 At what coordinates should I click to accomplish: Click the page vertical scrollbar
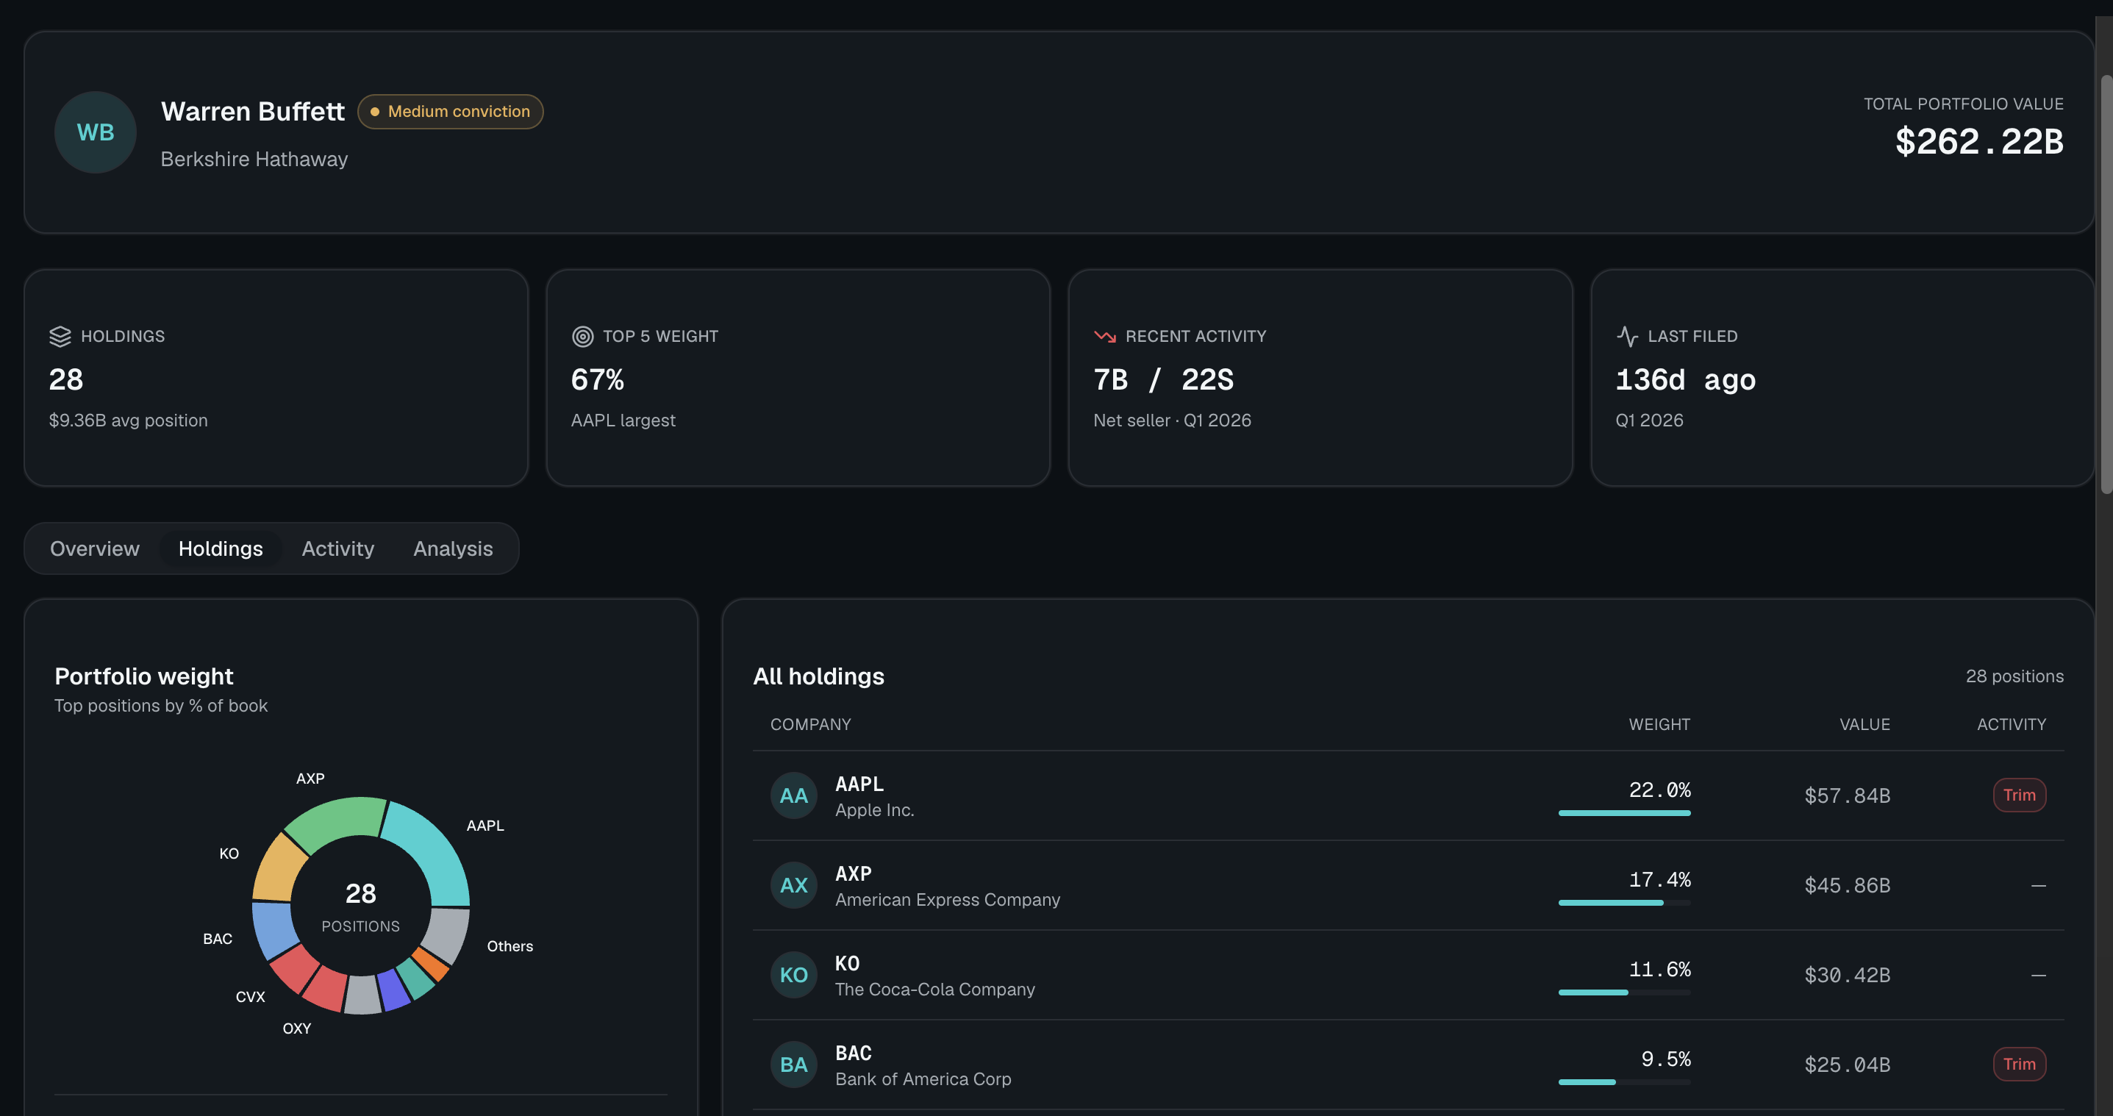(x=2106, y=284)
